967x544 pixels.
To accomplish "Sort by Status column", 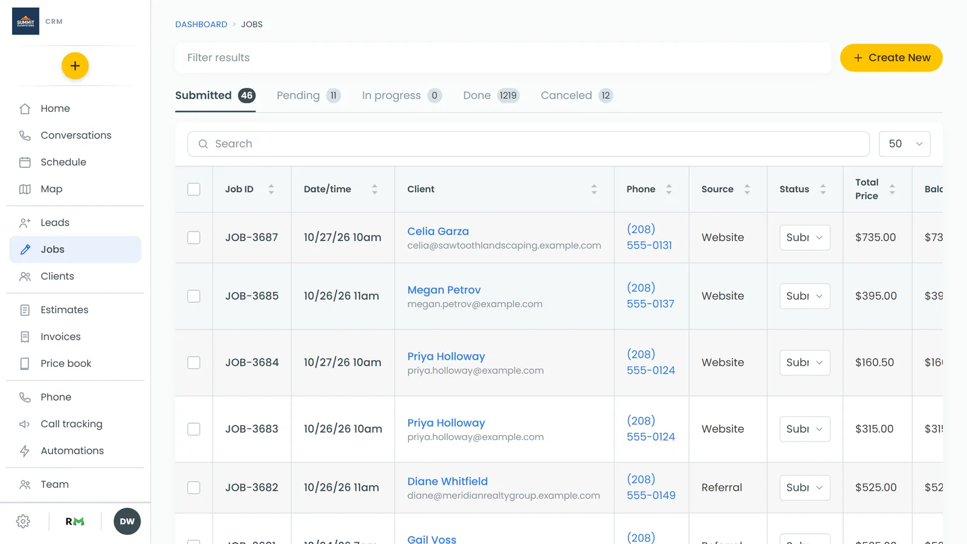I will [x=823, y=189].
